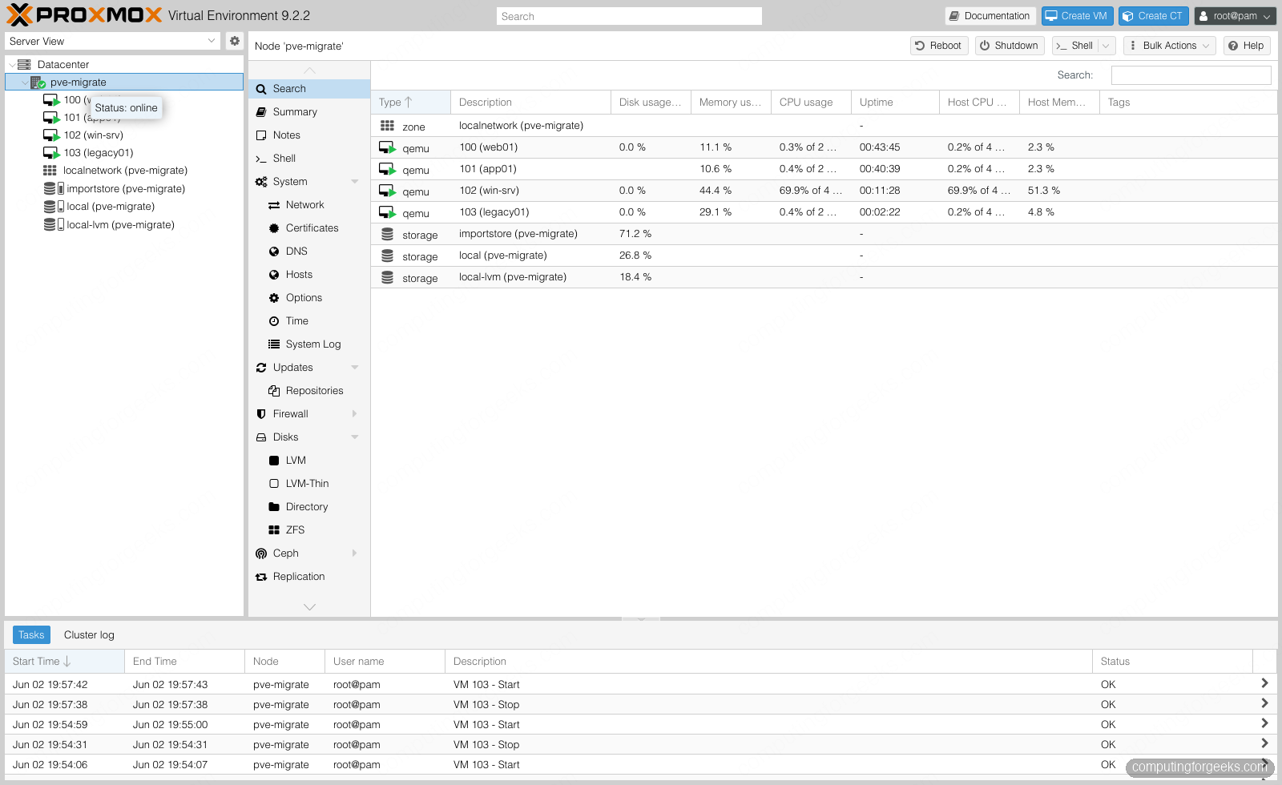Collapse the System submenu arrow
This screenshot has width=1282, height=785.
click(x=355, y=182)
